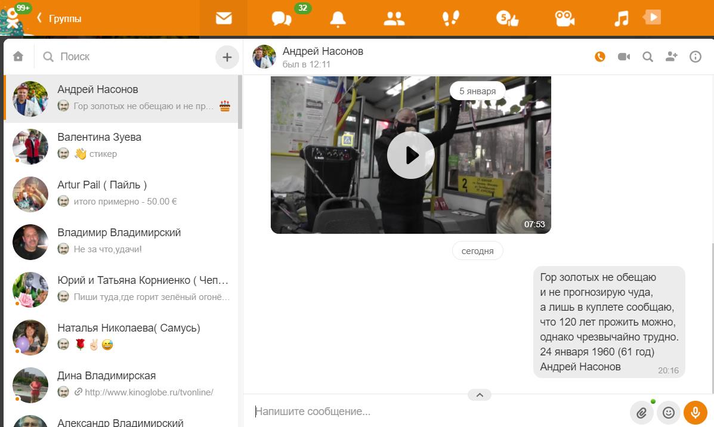714x427 pixels.
Task: Add participant to the chat
Action: (x=671, y=57)
